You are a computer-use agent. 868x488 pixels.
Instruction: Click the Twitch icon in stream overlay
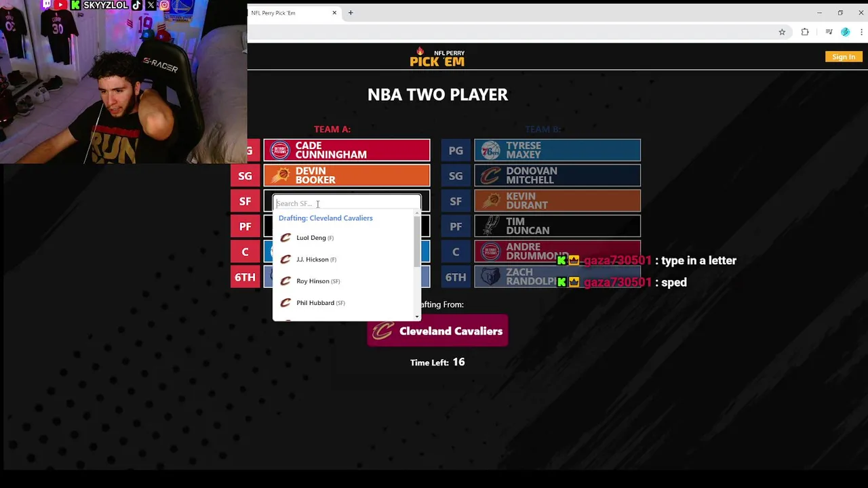point(47,5)
